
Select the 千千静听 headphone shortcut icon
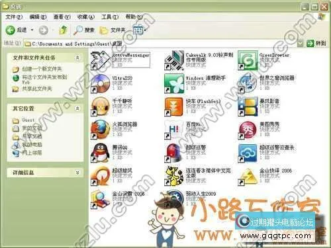(100, 107)
